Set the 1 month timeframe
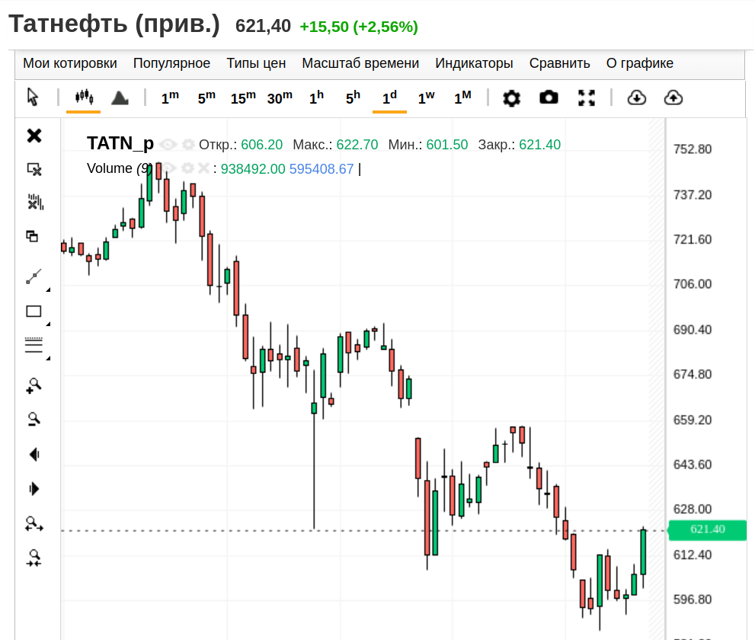The width and height of the screenshot is (755, 640). 462,98
